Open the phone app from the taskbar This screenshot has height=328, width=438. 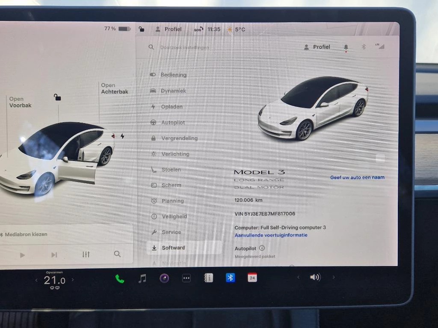pos(120,279)
